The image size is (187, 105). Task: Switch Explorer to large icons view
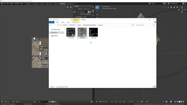pos(155,87)
